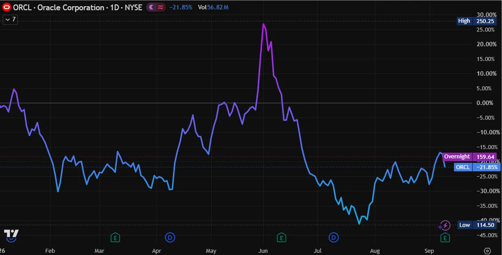Screen dimensions: 502x255
Task: Click the −21.85% change value in header
Action: pos(181,8)
